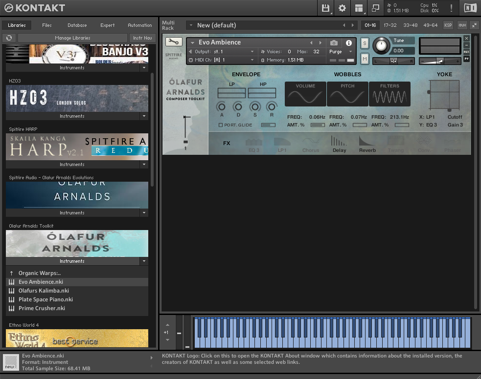Toggle the LP1 filter effect
Viewport: 481px width, 379px height.
[282, 144]
